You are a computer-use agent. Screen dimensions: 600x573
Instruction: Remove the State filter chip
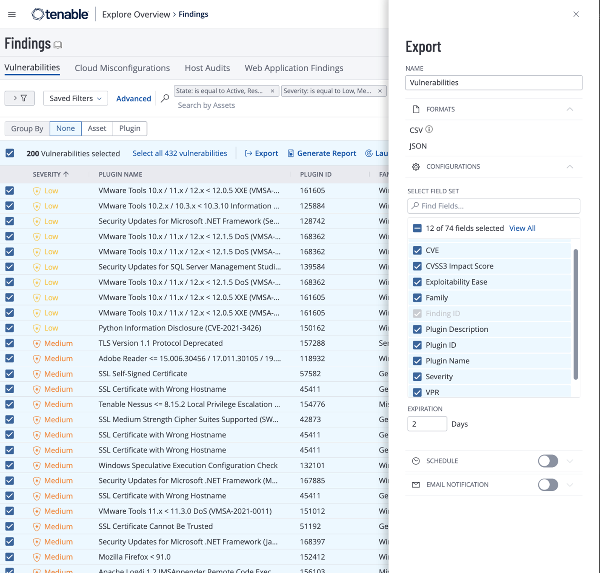(272, 91)
